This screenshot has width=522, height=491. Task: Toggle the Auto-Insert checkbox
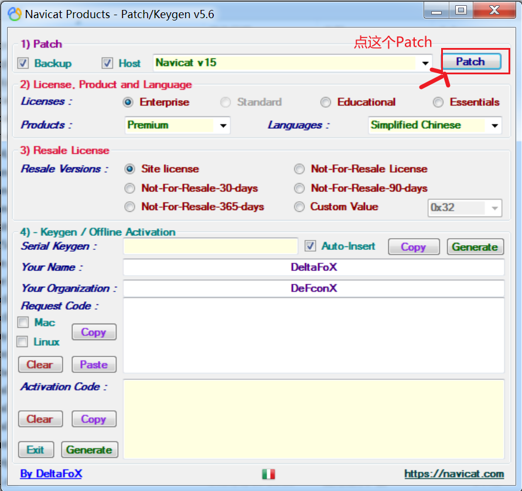pos(311,246)
